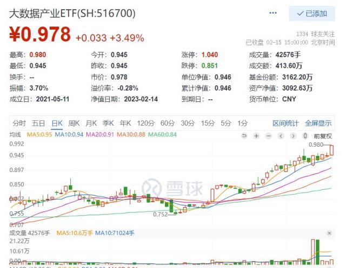Reset chart view with the undo arrow
346x268 pixels.
pos(244,136)
